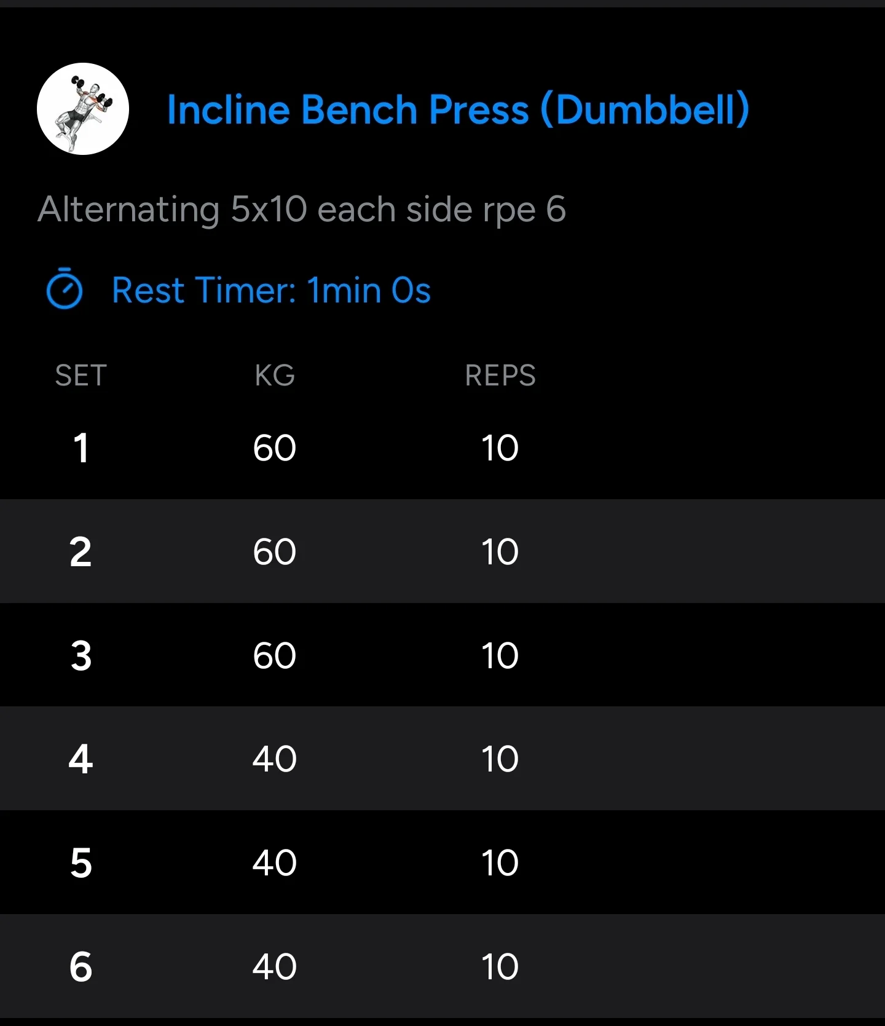Edit the 40 kg field of set 4
This screenshot has height=1026, width=885.
(x=275, y=759)
